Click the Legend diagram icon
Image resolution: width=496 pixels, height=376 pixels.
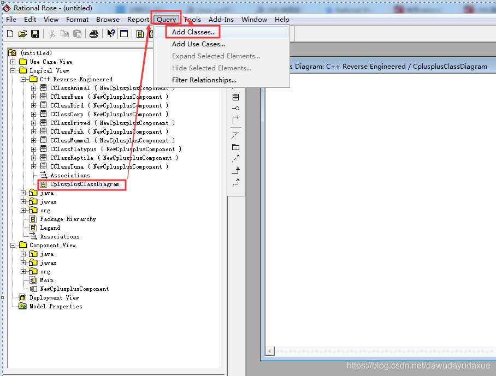tap(33, 228)
